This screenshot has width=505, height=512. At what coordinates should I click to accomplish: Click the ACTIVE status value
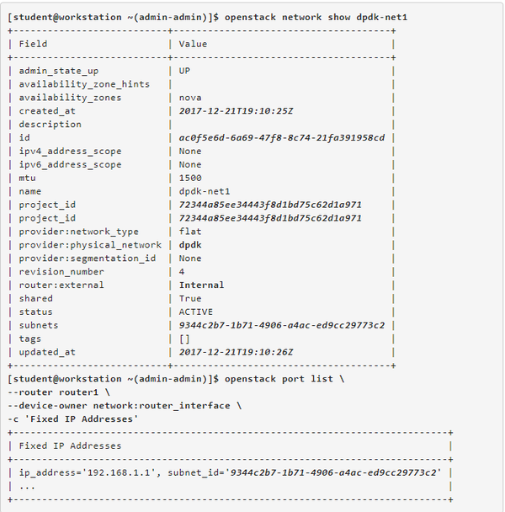coord(197,312)
